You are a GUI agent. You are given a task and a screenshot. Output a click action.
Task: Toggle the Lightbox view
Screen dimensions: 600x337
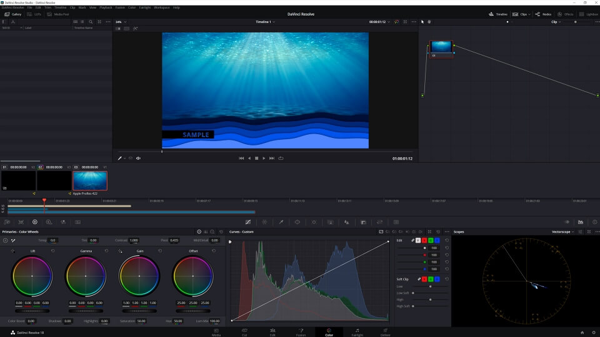(589, 14)
